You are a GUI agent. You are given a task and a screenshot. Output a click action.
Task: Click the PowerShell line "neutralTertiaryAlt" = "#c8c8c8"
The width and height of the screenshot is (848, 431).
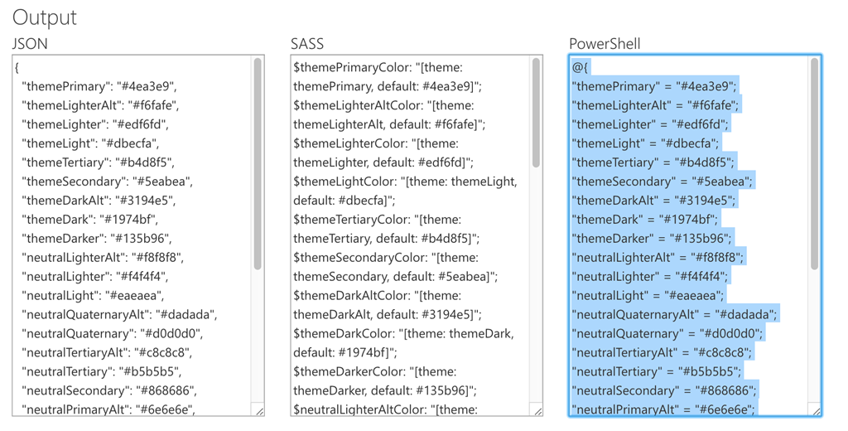[x=662, y=352]
